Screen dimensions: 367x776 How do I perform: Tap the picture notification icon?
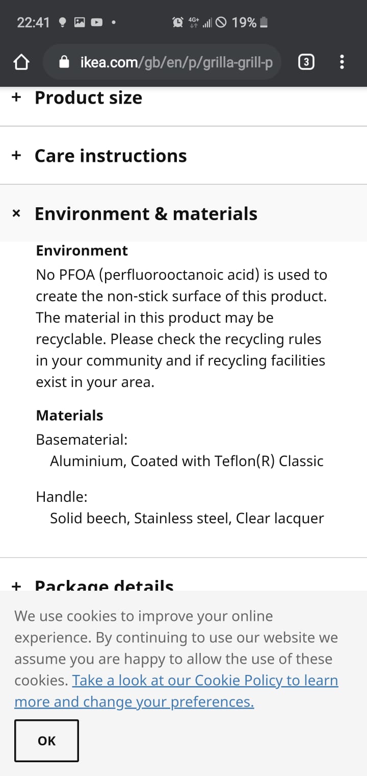click(80, 22)
